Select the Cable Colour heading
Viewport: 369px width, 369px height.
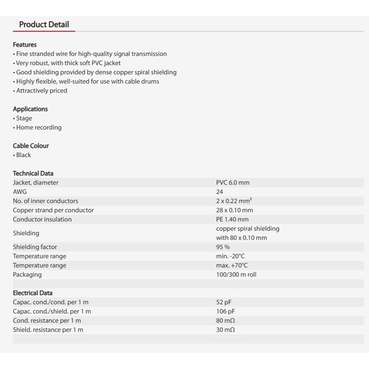31,146
